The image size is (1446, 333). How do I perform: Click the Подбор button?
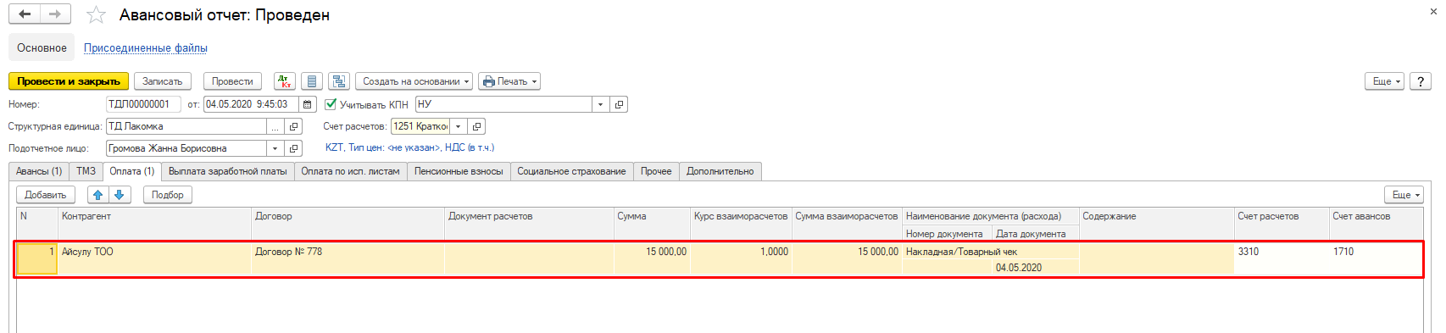tap(168, 195)
